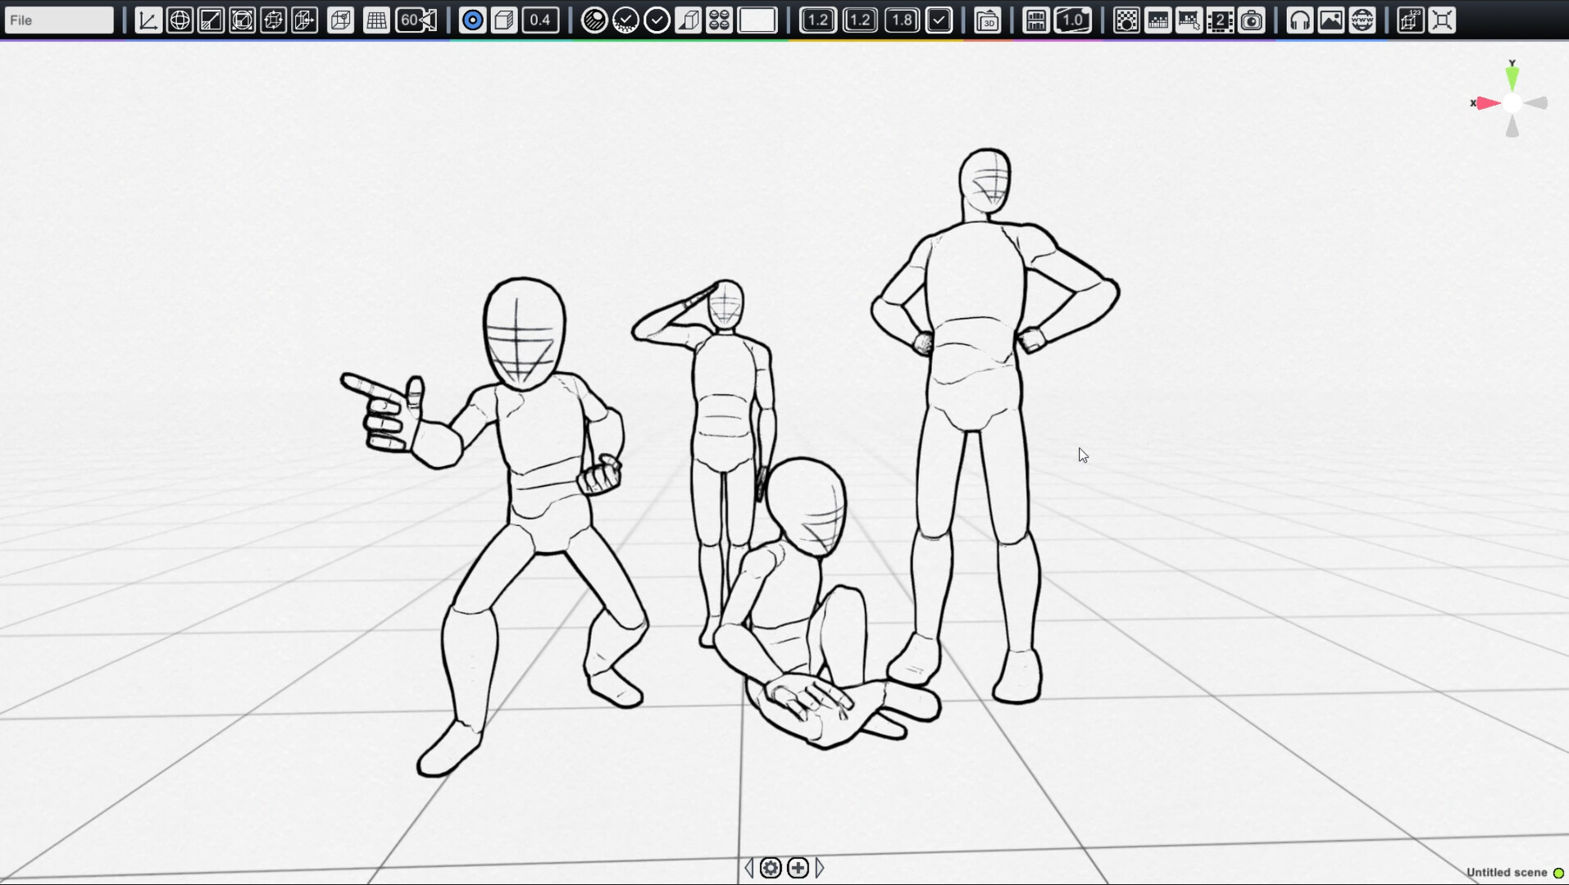Select the wireframe globe icon

point(180,20)
